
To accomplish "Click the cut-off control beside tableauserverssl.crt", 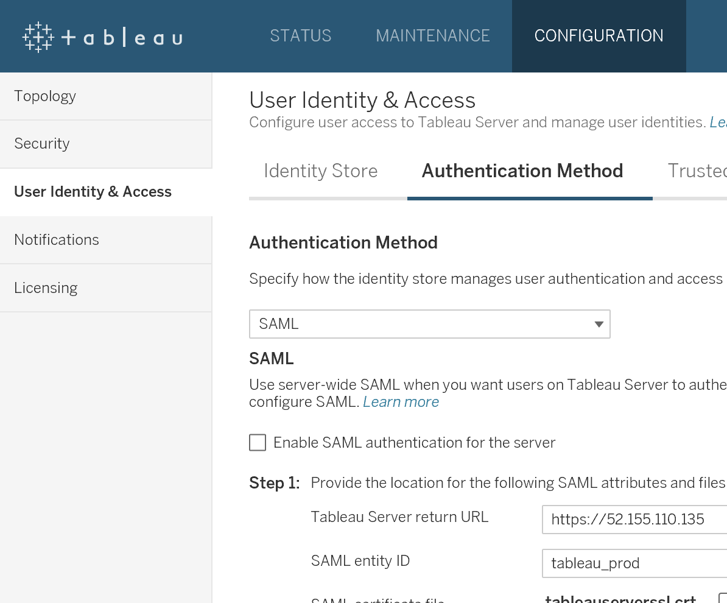I will click(x=722, y=599).
